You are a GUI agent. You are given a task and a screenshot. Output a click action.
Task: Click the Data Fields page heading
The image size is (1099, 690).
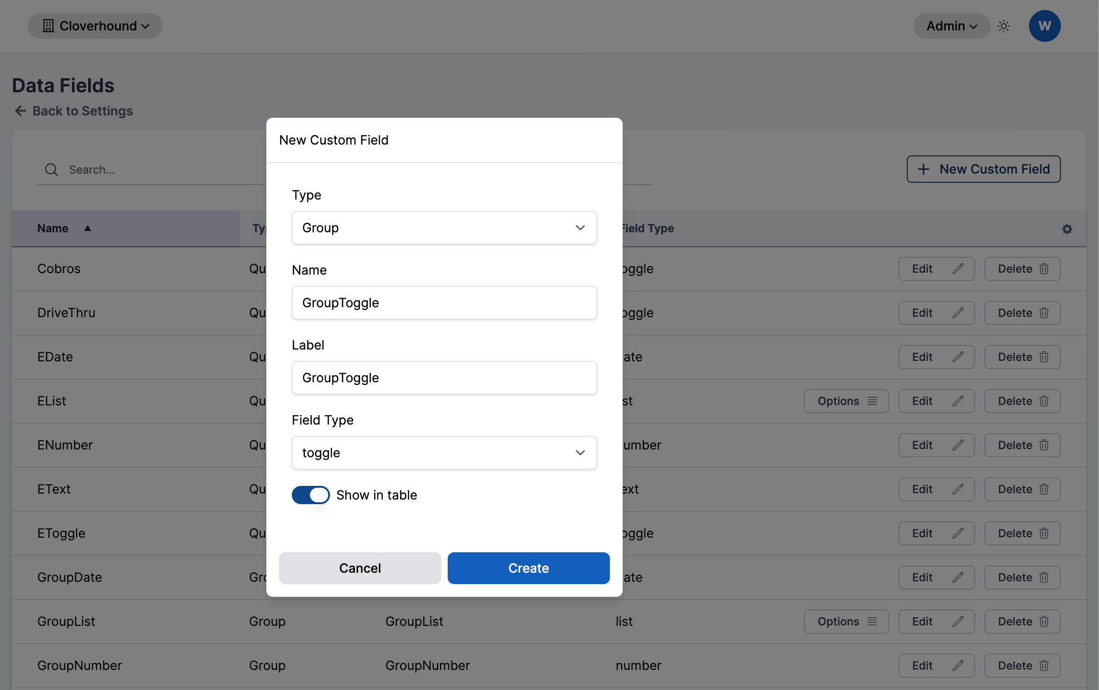(x=63, y=86)
